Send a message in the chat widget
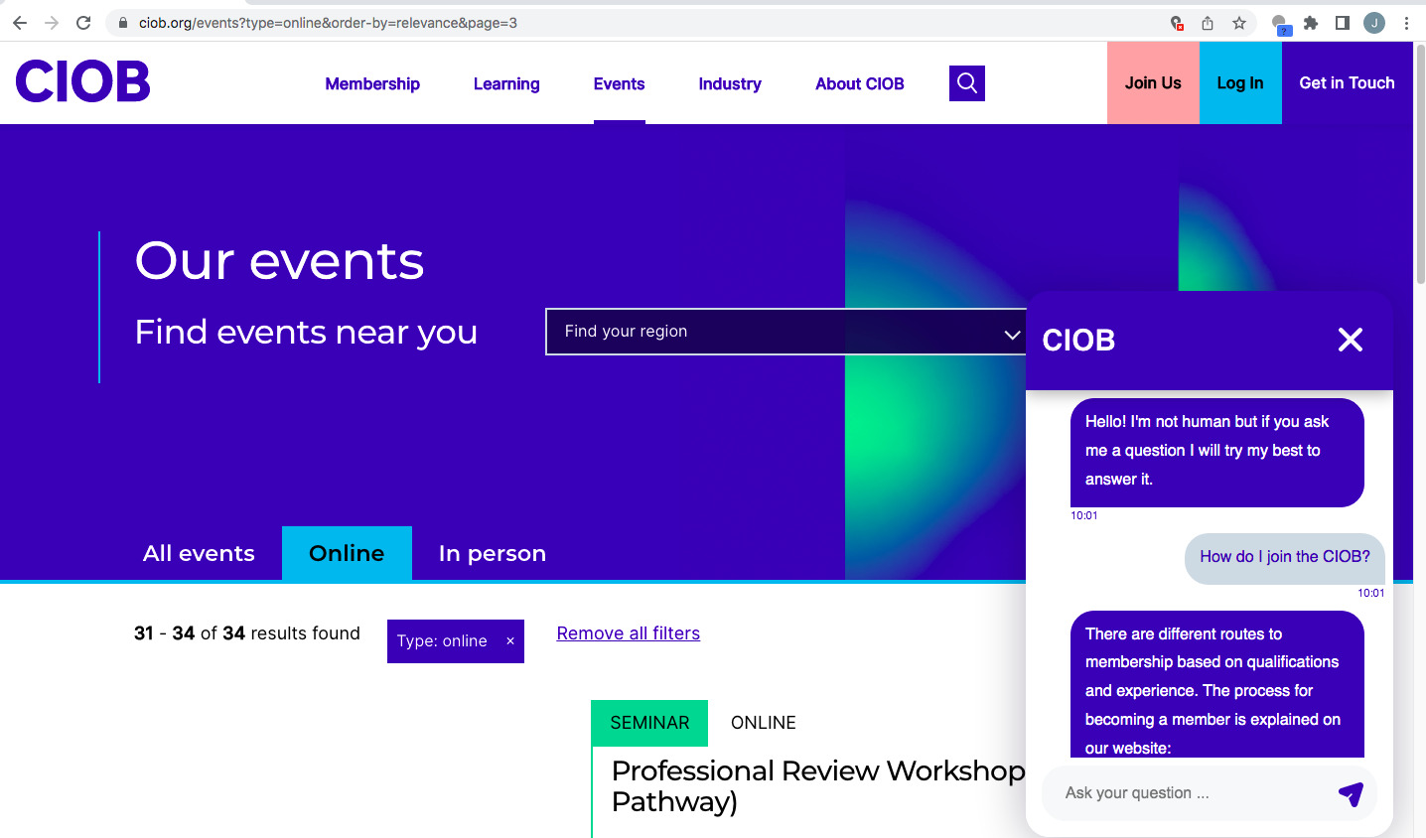Image resolution: width=1426 pixels, height=838 pixels. [x=1351, y=793]
